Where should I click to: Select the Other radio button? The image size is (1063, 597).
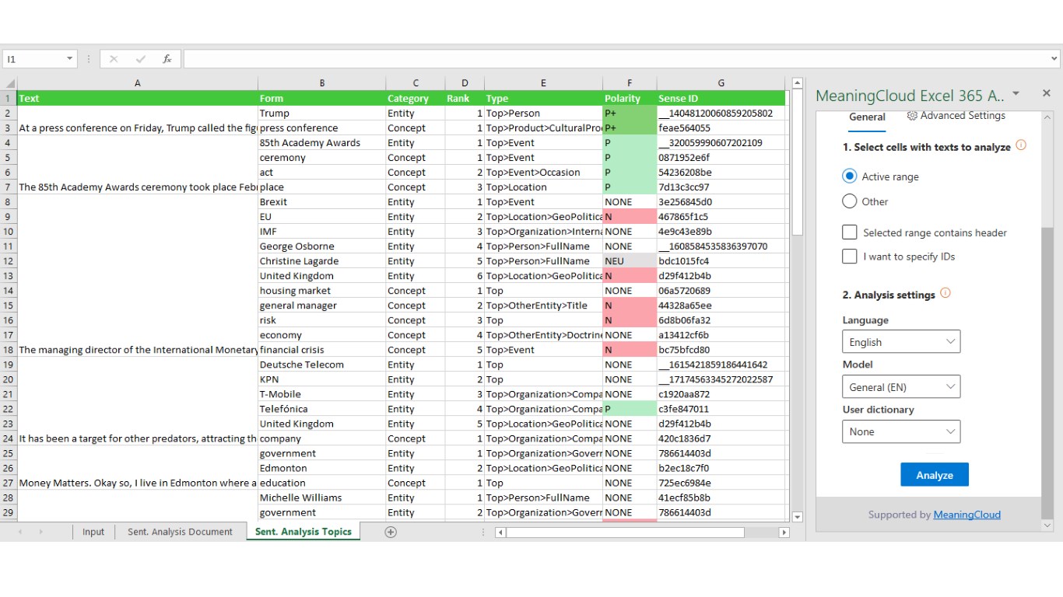pyautogui.click(x=850, y=201)
